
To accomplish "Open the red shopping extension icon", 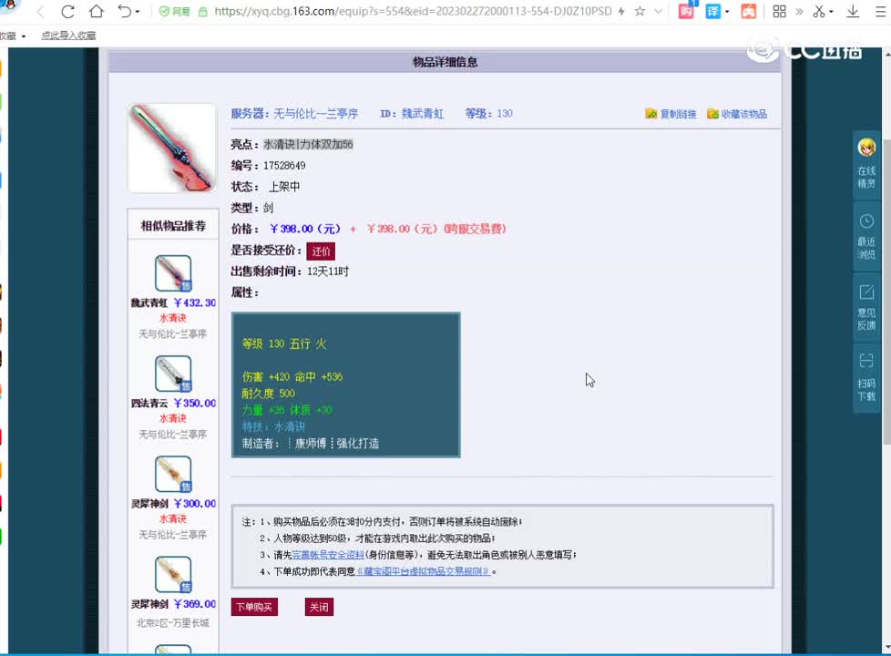I will click(686, 11).
